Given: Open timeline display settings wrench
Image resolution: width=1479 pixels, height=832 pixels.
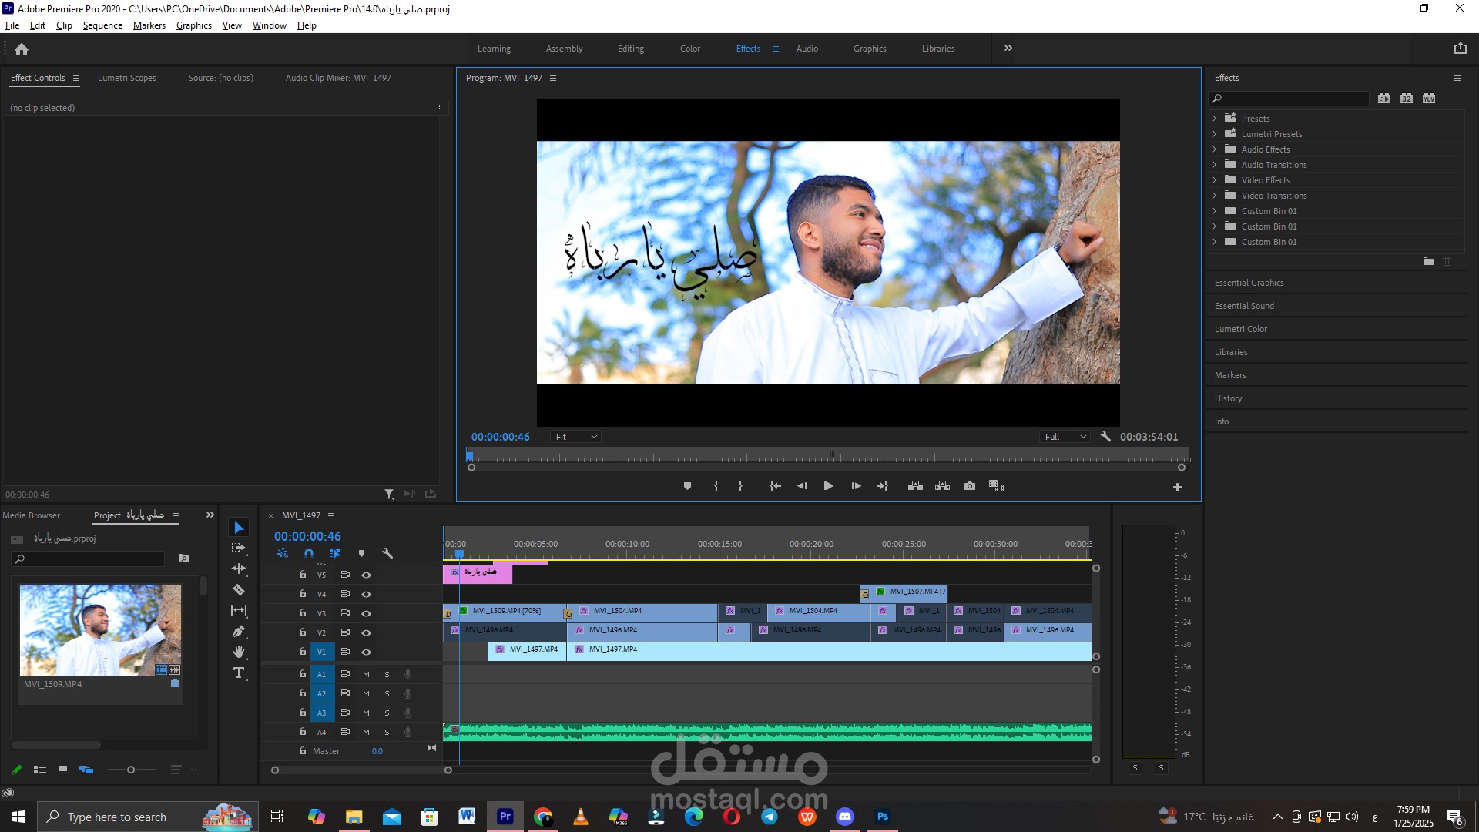Looking at the screenshot, I should [387, 553].
